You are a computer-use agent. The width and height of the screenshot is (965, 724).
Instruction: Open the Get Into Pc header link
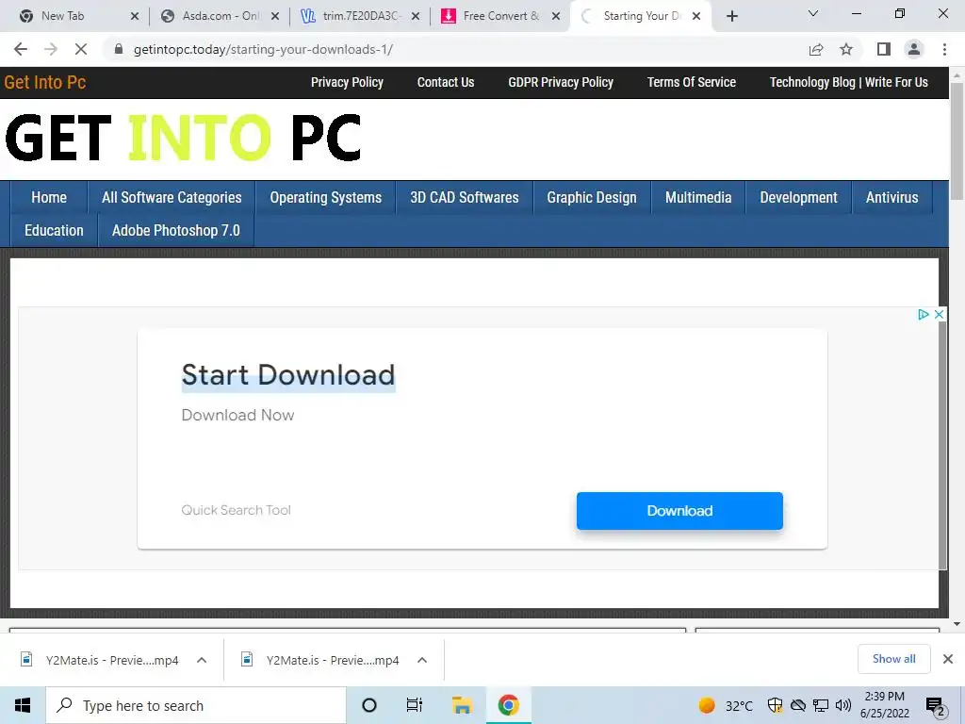pyautogui.click(x=45, y=82)
